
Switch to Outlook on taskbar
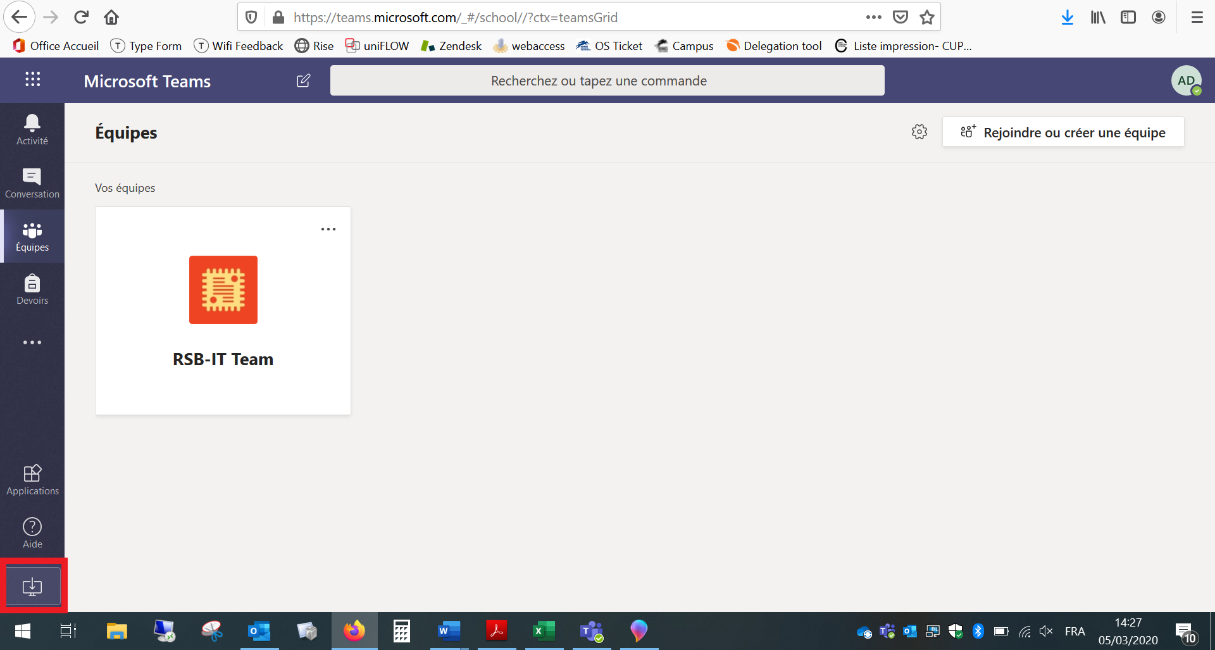[259, 631]
